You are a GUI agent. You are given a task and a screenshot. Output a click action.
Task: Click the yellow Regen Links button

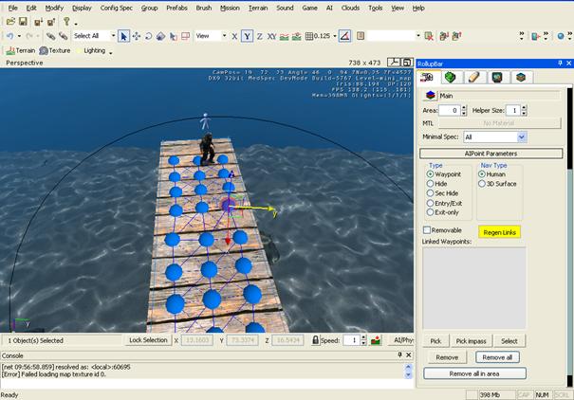click(x=499, y=232)
